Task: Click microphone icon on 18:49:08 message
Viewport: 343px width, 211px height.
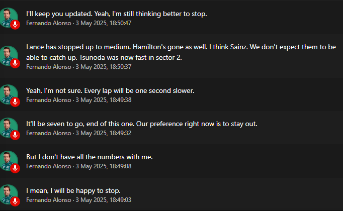Action: (15, 168)
